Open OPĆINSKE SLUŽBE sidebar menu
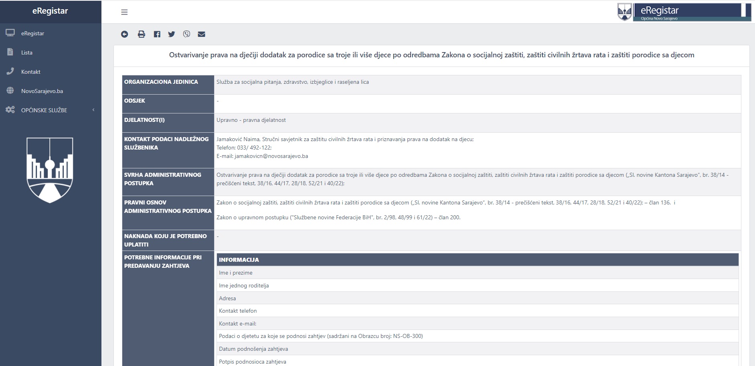This screenshot has height=366, width=755. [x=44, y=110]
